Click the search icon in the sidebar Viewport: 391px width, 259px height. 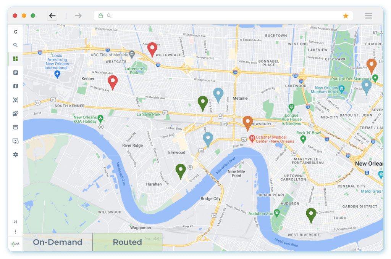[15, 45]
